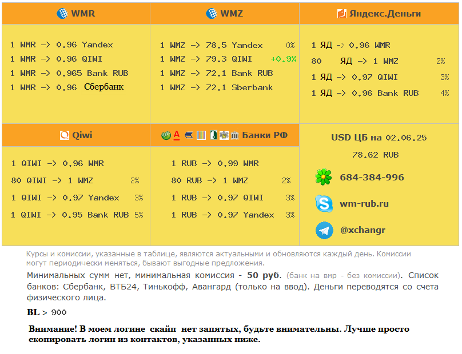
Task: Select the rate 1 WMR -> 0.96 QIWI
Action: [x=56, y=59]
